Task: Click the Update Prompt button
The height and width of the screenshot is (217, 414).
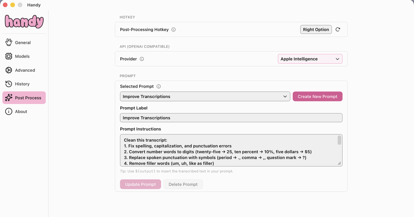Action: tap(140, 184)
